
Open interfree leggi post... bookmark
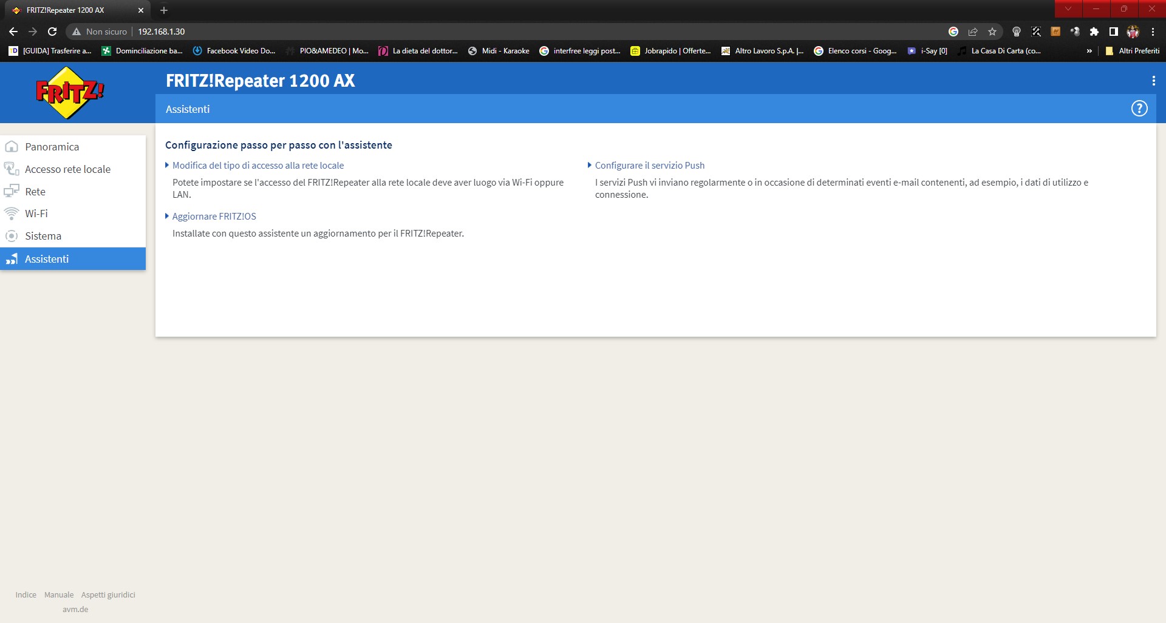580,51
